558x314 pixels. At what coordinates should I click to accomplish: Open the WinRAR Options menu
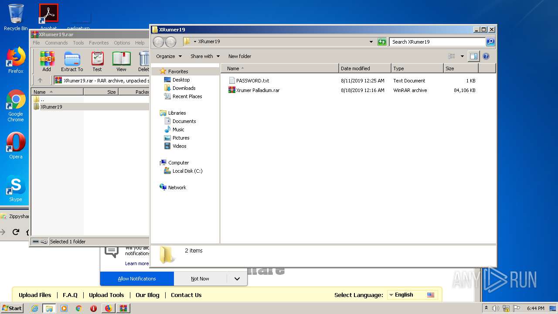[122, 43]
